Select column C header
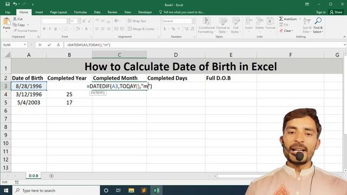Viewport: 347px width, 195px height. tap(119, 55)
